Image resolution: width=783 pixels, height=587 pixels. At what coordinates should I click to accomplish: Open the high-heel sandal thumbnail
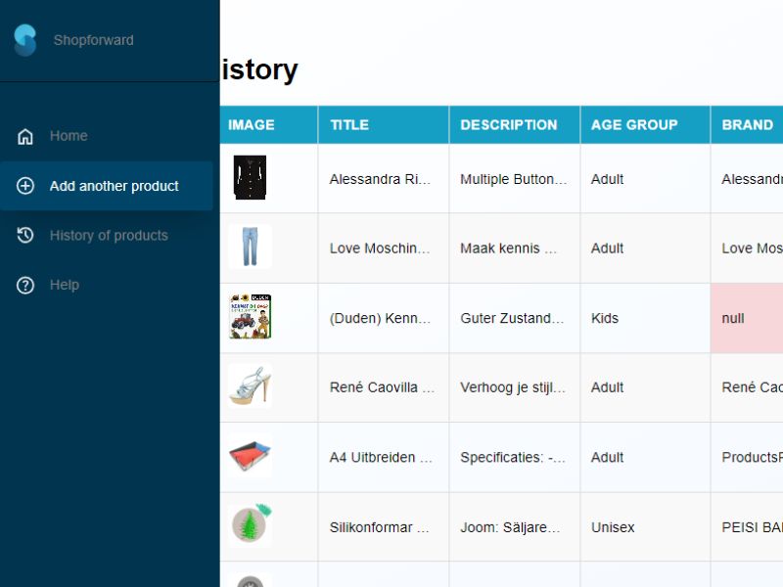(250, 385)
